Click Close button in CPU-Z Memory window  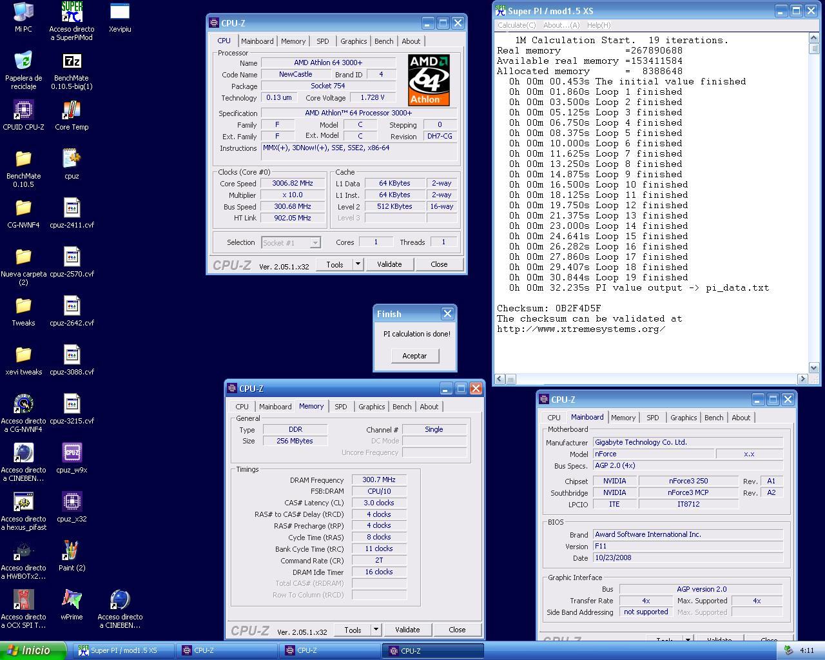click(457, 630)
